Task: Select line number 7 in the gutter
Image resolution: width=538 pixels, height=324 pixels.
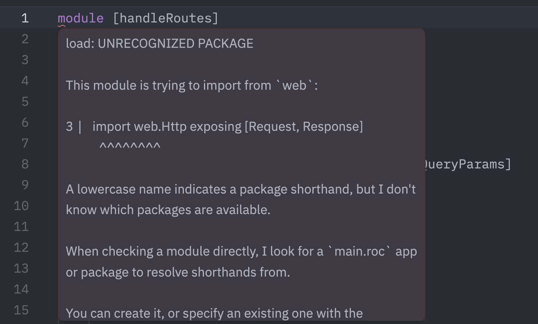Action: (25, 144)
